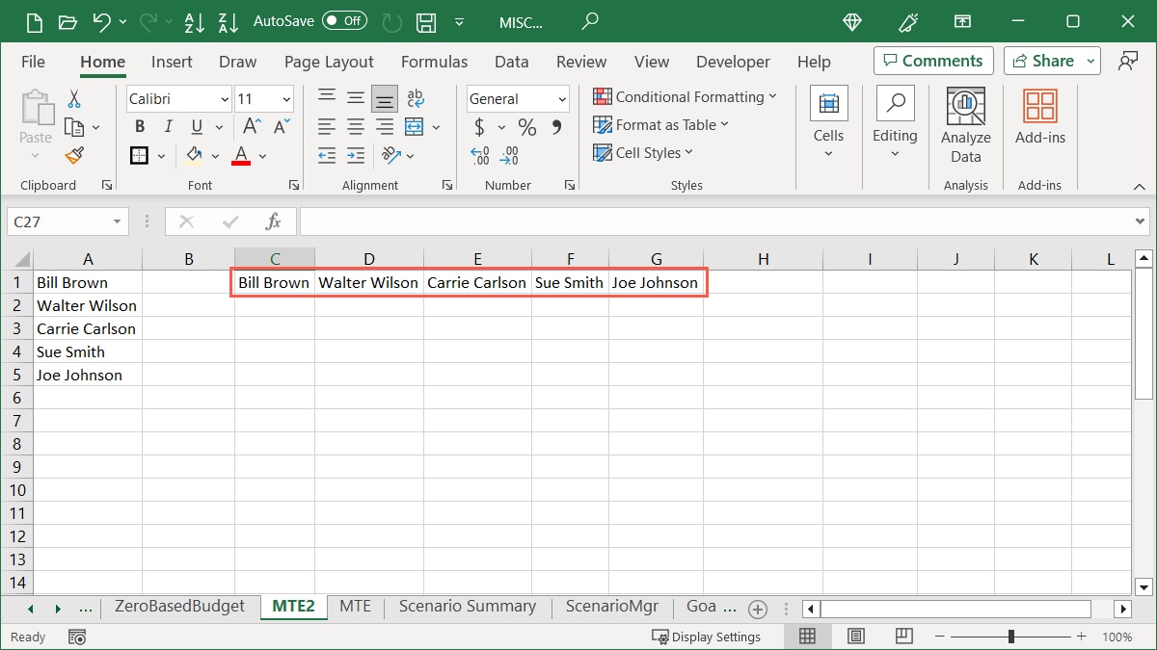
Task: Apply the Percent Style number format
Action: 526,126
